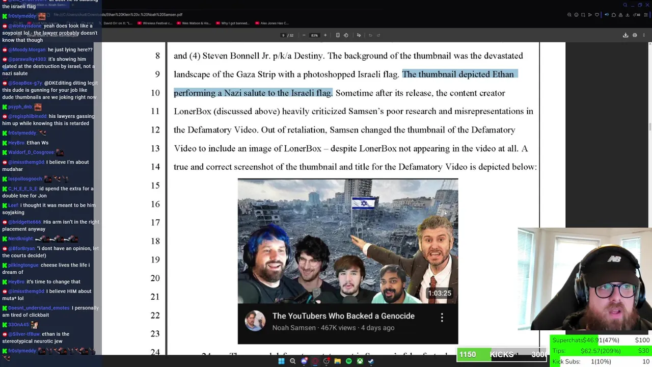
Task: Click the Defamatory Video thumbnail image
Action: pyautogui.click(x=348, y=241)
